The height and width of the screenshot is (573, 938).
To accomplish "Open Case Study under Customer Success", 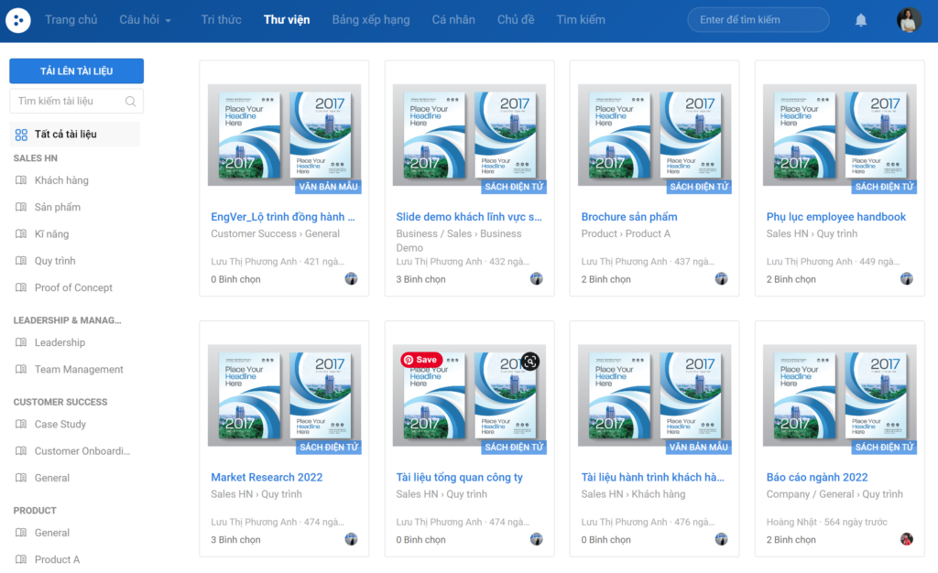I will (x=60, y=424).
